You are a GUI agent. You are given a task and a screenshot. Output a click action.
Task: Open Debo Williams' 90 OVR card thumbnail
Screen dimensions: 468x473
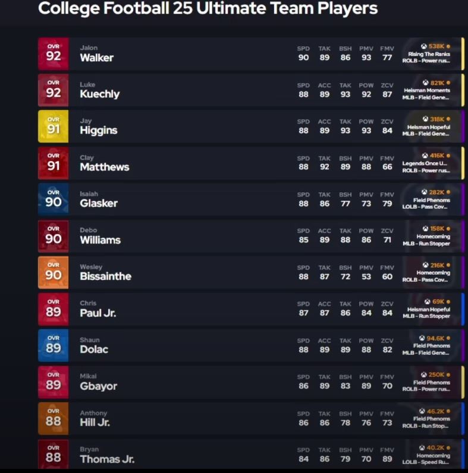point(53,236)
